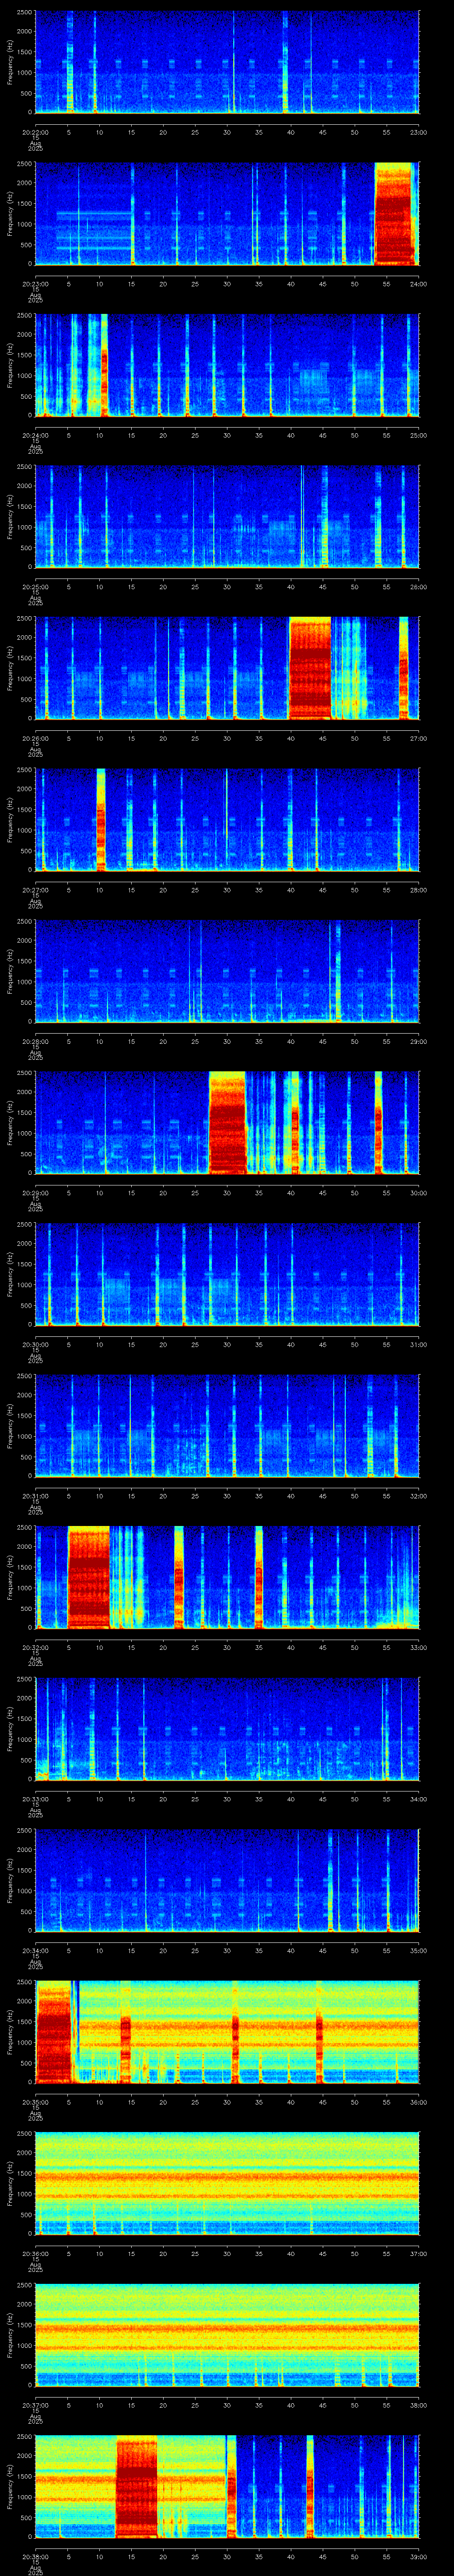The image size is (454, 2576).
Task: Click the 36:00 end time label
Action: click(418, 2101)
